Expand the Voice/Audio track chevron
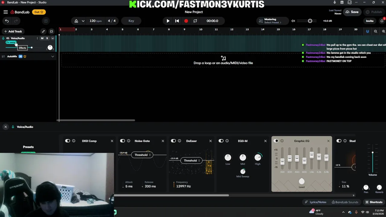This screenshot has width=386, height=217. pyautogui.click(x=52, y=38)
